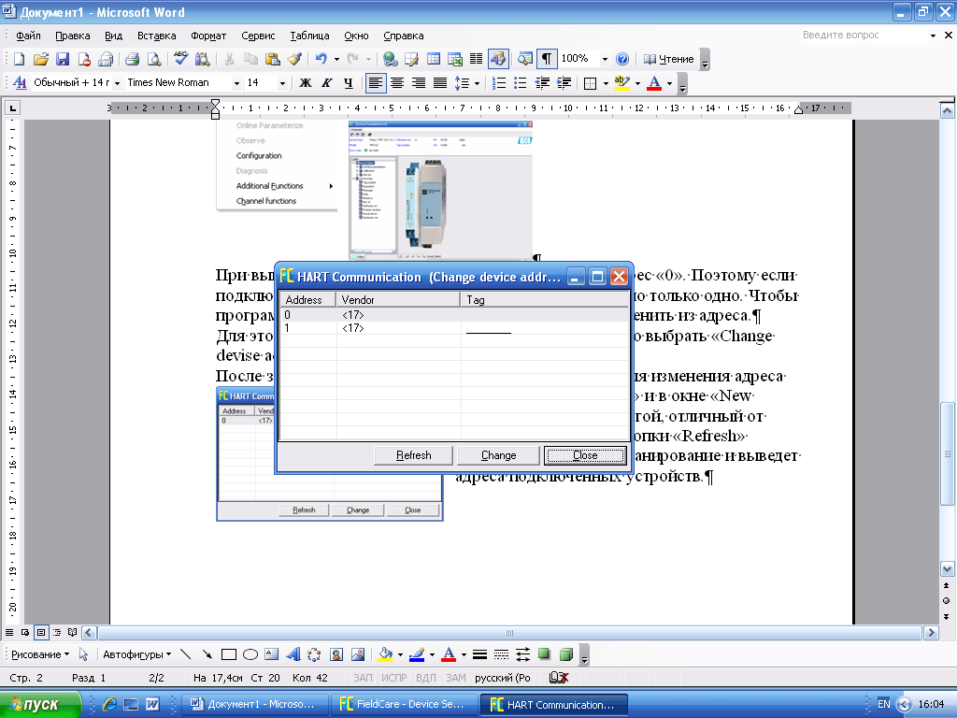Apply the yellow highlight color

click(x=621, y=83)
